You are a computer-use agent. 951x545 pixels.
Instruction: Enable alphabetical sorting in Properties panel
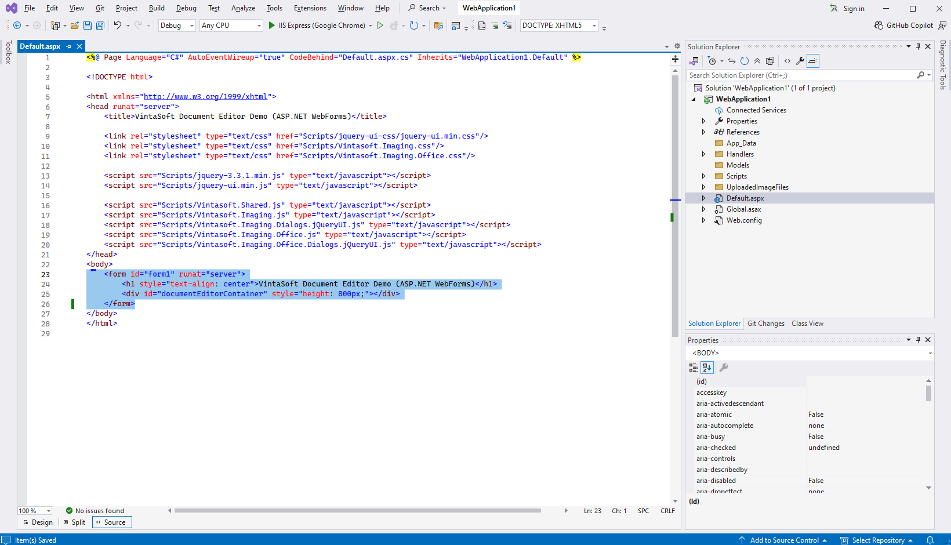[706, 368]
